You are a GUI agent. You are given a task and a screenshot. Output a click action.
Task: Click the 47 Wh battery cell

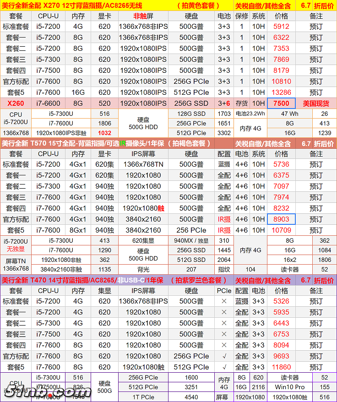click(290, 114)
